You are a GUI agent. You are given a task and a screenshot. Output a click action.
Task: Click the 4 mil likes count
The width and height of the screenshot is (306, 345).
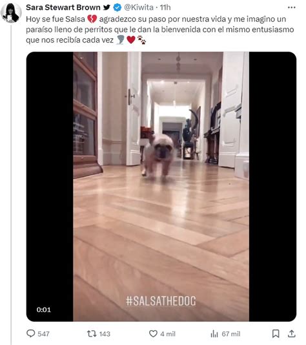[x=168, y=334]
